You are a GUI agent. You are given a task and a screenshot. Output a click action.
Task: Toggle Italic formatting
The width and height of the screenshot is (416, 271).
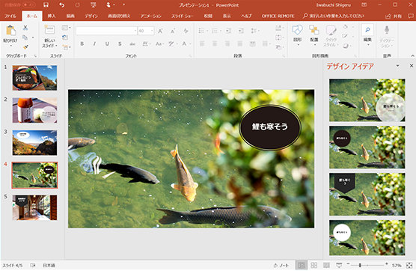pyautogui.click(x=94, y=44)
